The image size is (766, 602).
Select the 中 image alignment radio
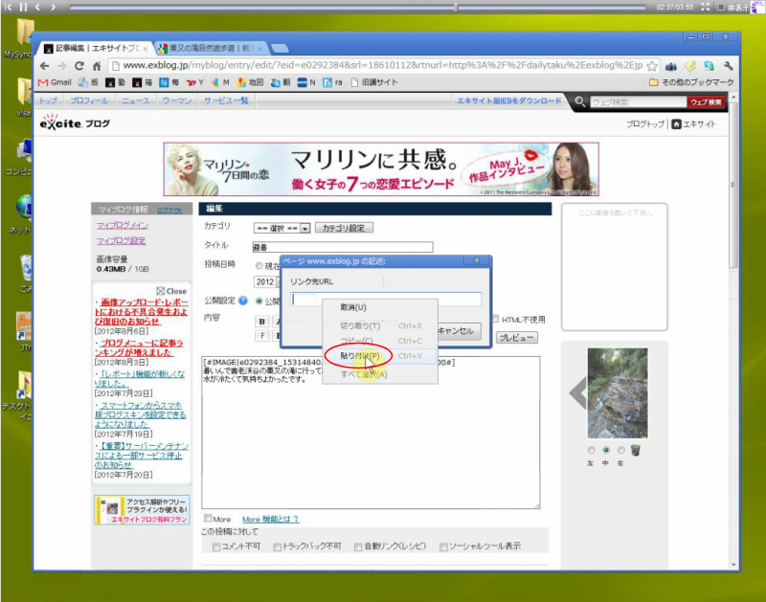coord(606,450)
